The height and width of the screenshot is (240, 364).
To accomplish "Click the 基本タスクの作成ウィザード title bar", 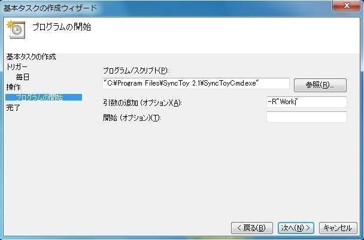I will coord(50,8).
